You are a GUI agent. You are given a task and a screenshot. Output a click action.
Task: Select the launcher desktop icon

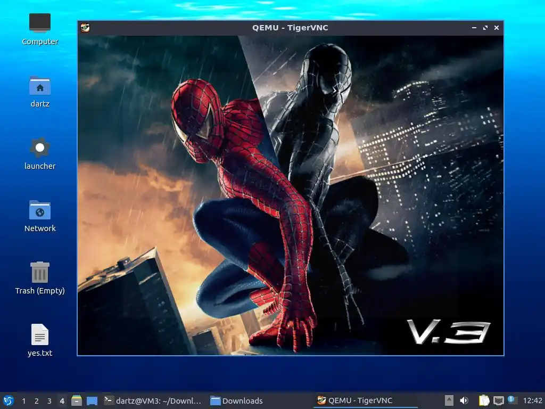[39, 154]
